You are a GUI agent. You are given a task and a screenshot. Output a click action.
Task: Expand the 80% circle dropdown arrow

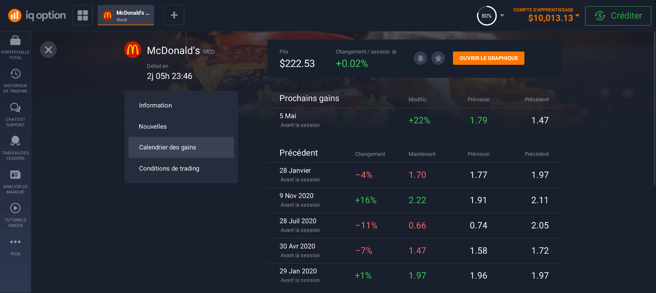[x=502, y=15]
